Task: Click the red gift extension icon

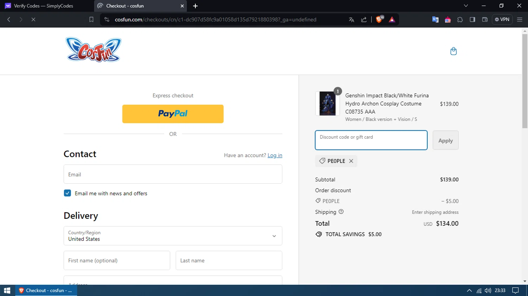Action: click(448, 20)
